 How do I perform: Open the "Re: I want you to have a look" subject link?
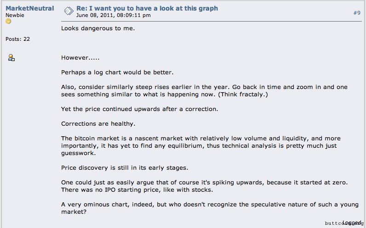point(147,8)
